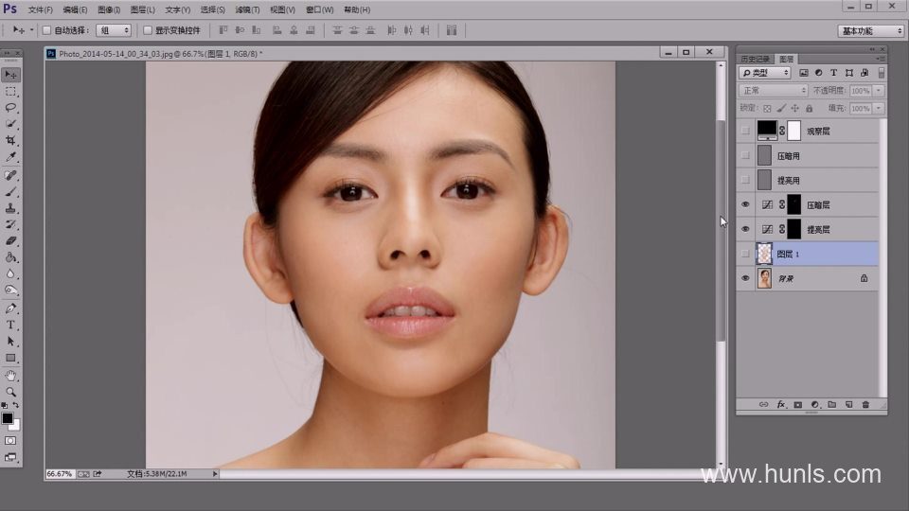This screenshot has width=909, height=511.
Task: Open the 窗口 menu
Action: 320,9
